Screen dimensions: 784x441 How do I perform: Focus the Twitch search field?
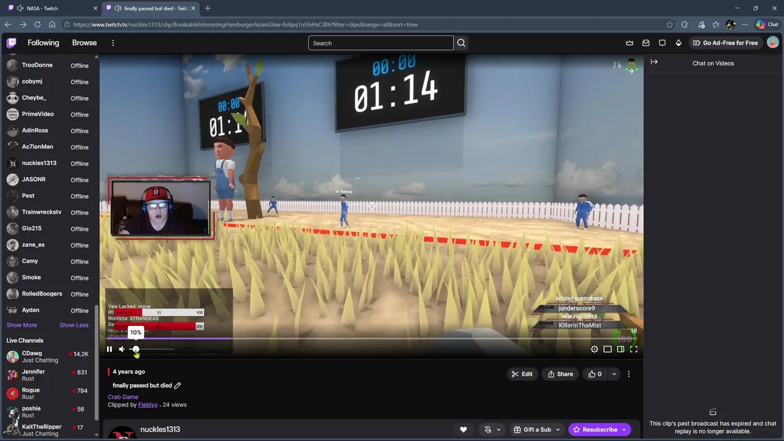[x=380, y=43]
